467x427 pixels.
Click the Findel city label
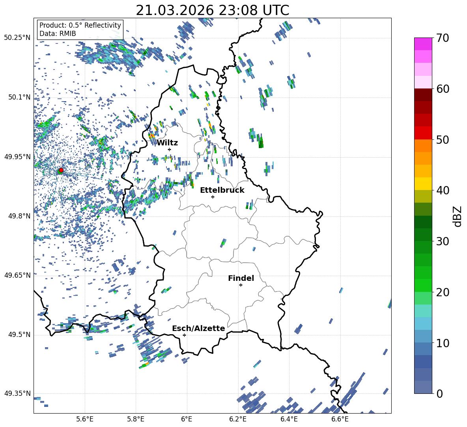click(x=241, y=278)
